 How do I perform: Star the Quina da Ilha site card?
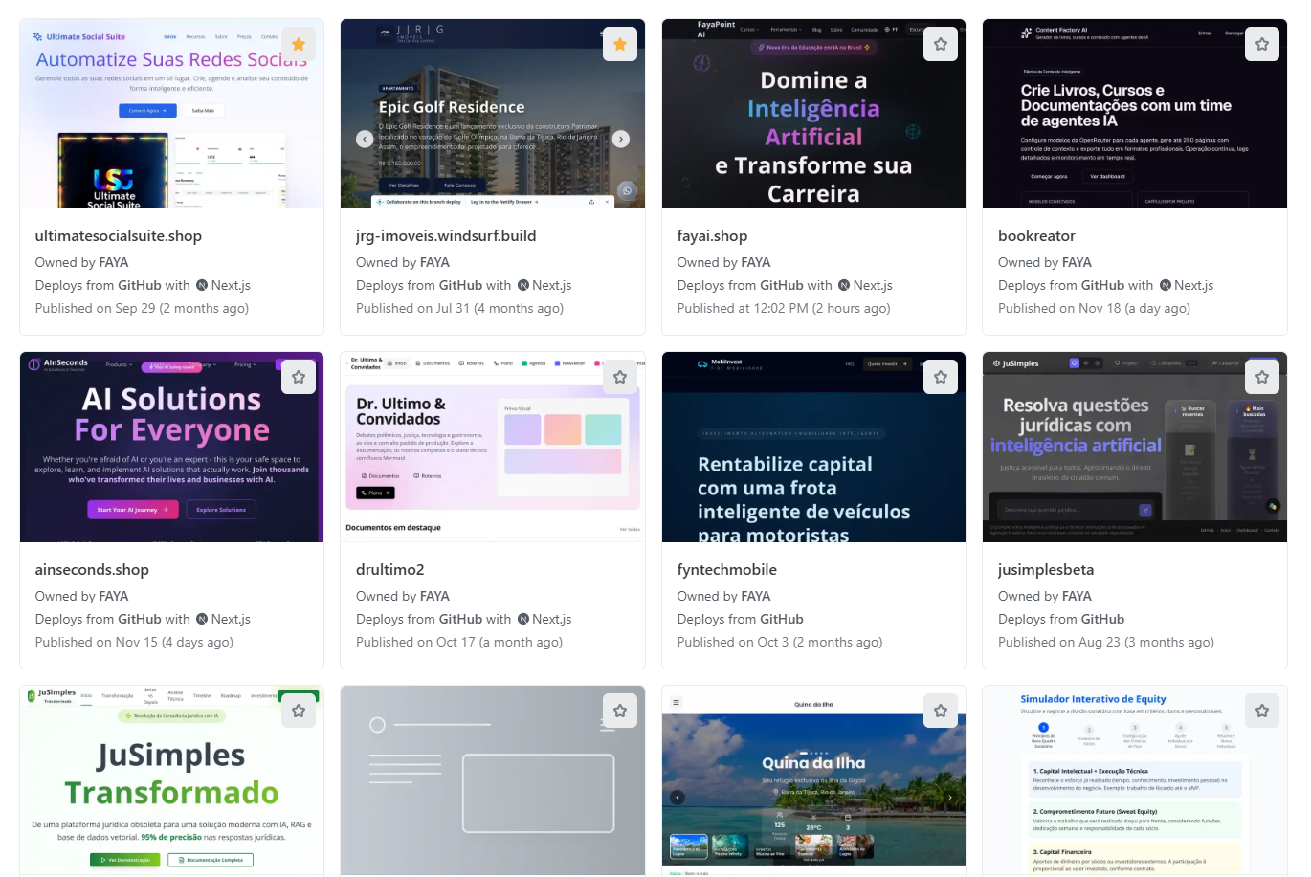point(941,711)
